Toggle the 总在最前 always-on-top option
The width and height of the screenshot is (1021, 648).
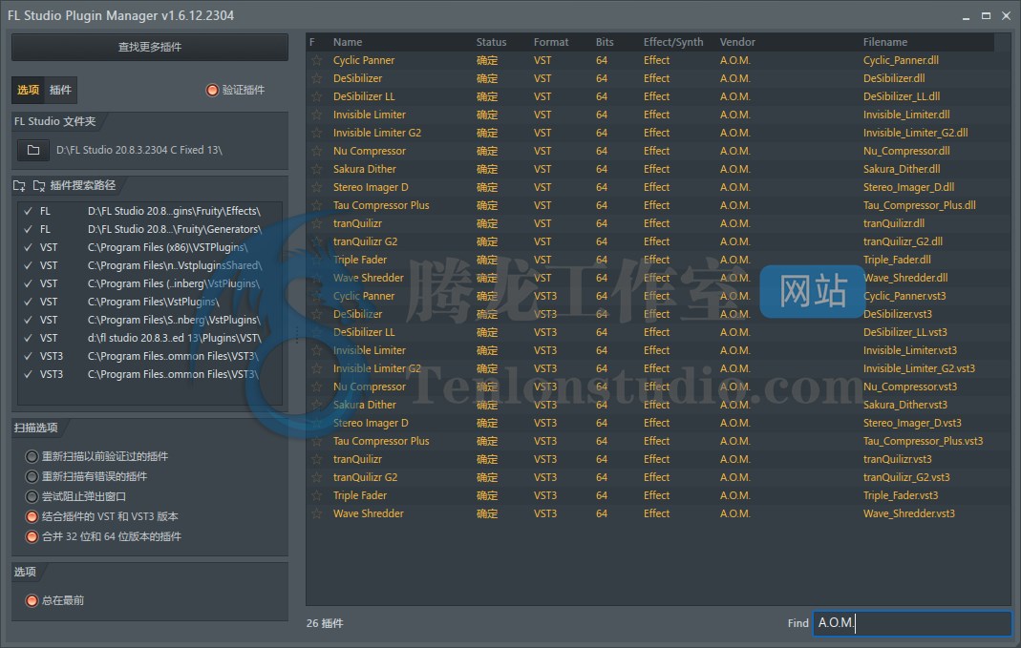32,601
